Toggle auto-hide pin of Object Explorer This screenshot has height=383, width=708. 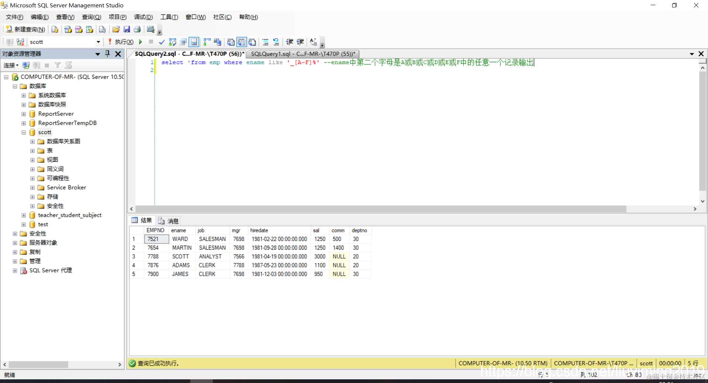pyautogui.click(x=108, y=54)
